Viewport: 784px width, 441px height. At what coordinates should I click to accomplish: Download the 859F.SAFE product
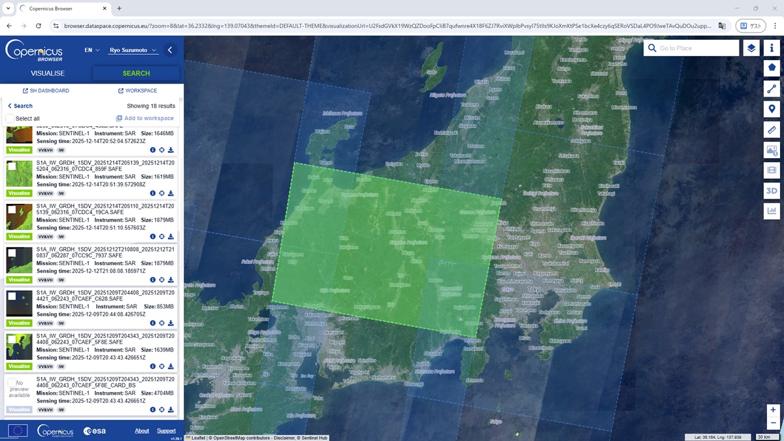(171, 193)
